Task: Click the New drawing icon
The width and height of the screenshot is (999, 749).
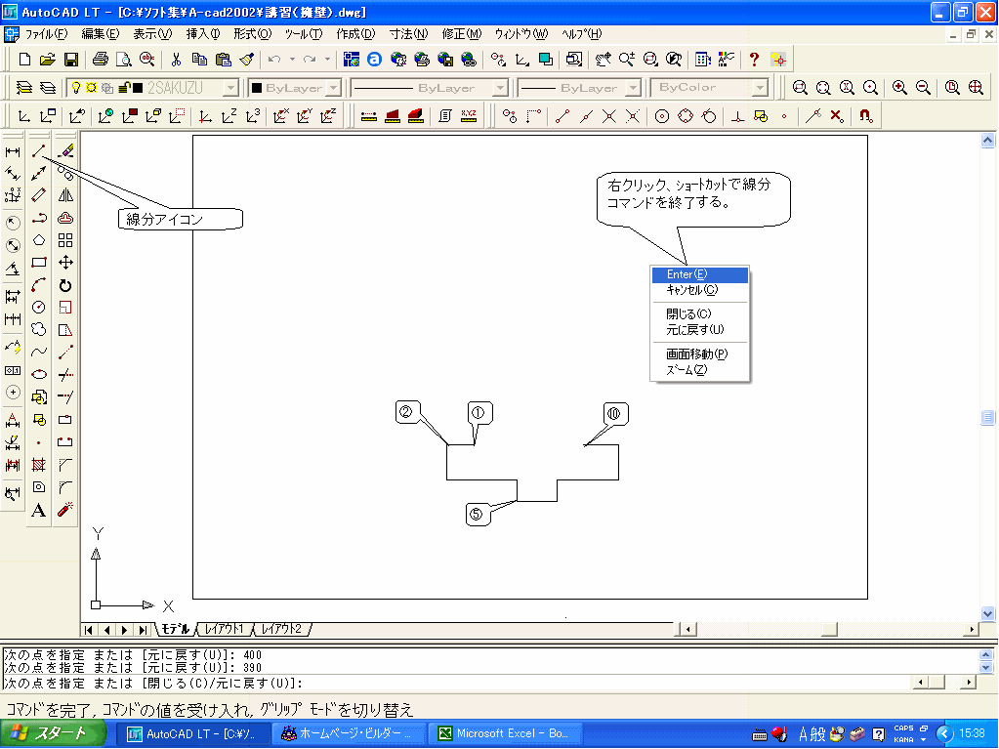Action: [x=24, y=60]
